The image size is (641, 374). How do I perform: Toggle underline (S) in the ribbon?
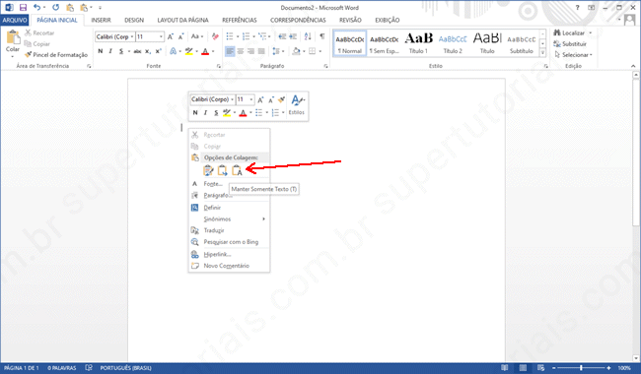pyautogui.click(x=121, y=51)
